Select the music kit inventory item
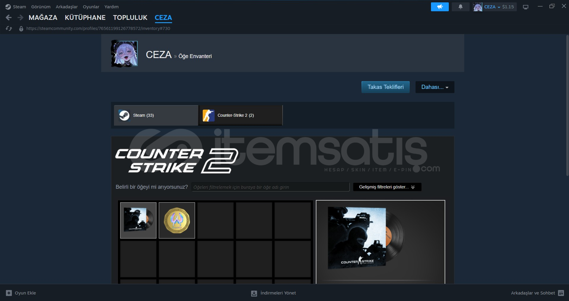The image size is (569, 301). click(x=138, y=220)
